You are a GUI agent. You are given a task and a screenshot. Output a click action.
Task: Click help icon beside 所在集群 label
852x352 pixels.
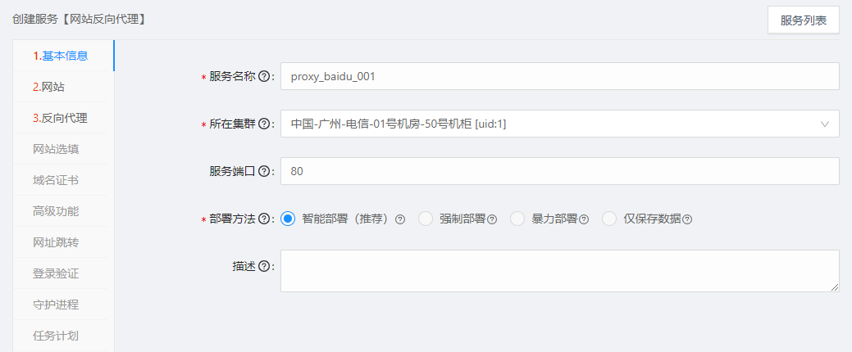263,124
